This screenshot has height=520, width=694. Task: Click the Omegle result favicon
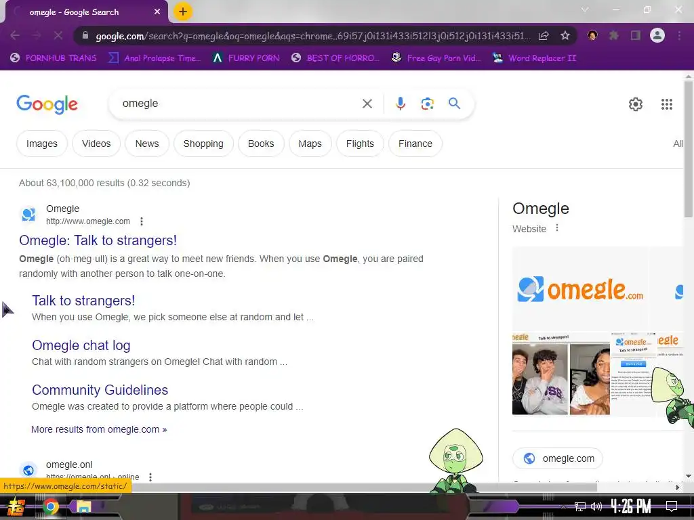click(28, 215)
